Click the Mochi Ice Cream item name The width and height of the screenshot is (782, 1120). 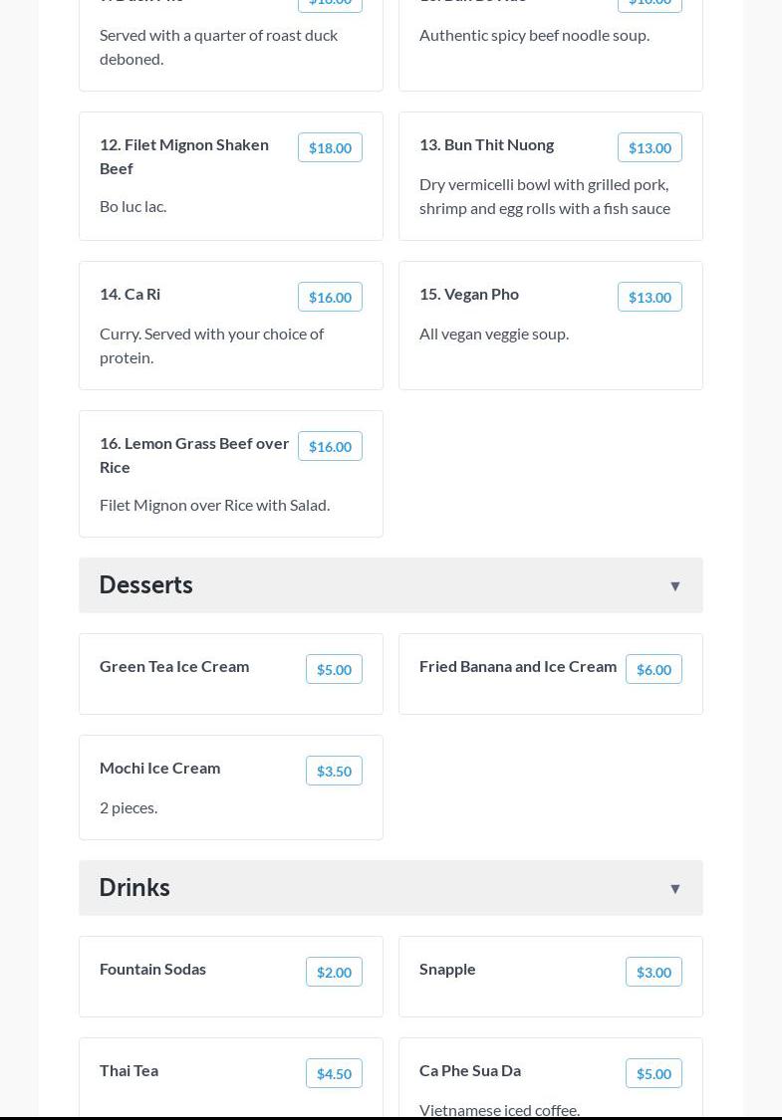coord(159,768)
